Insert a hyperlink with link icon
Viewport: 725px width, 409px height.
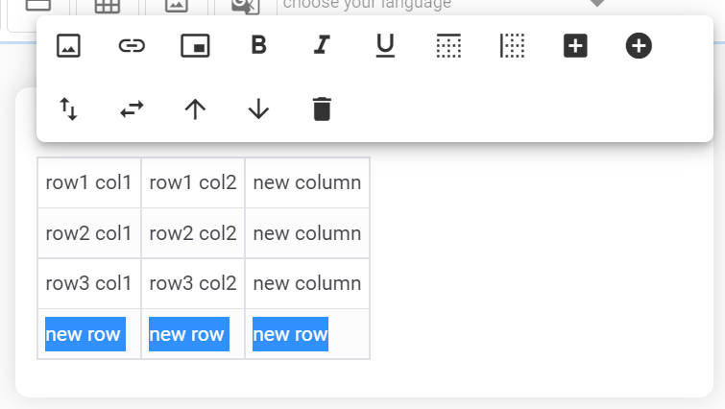coord(132,45)
